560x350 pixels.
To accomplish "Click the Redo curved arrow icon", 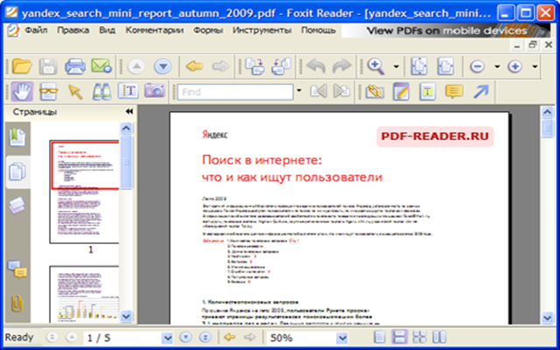I will click(x=342, y=66).
